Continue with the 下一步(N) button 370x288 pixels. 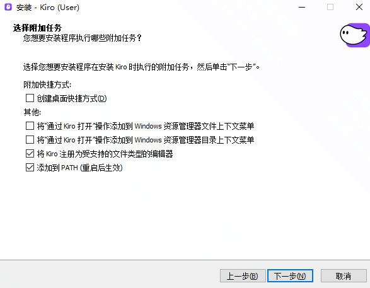click(x=290, y=276)
